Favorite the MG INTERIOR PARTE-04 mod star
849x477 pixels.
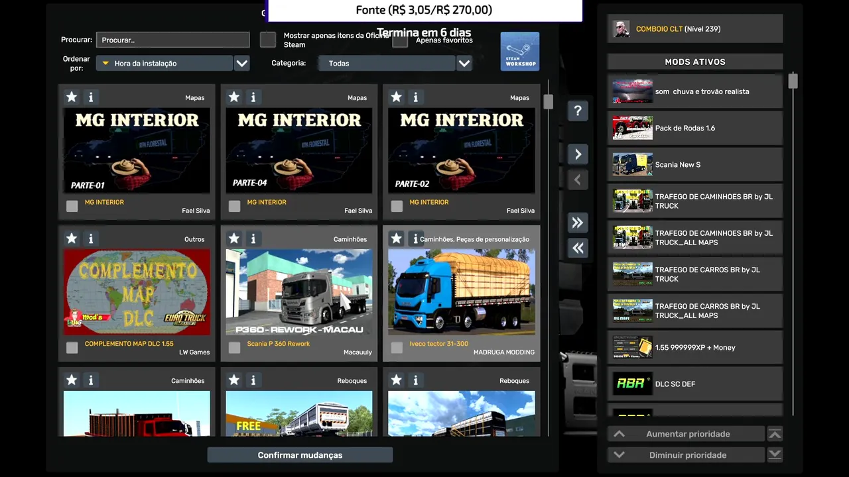(x=234, y=97)
